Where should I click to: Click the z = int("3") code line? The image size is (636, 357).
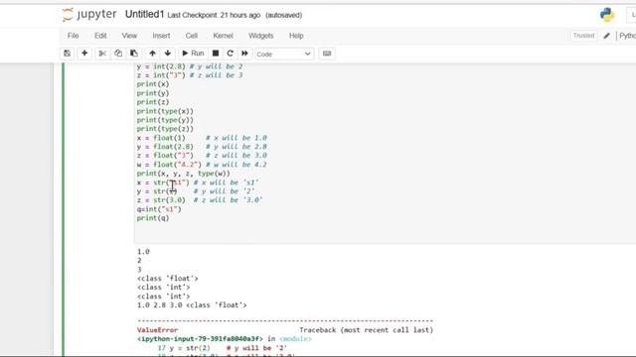pos(161,75)
